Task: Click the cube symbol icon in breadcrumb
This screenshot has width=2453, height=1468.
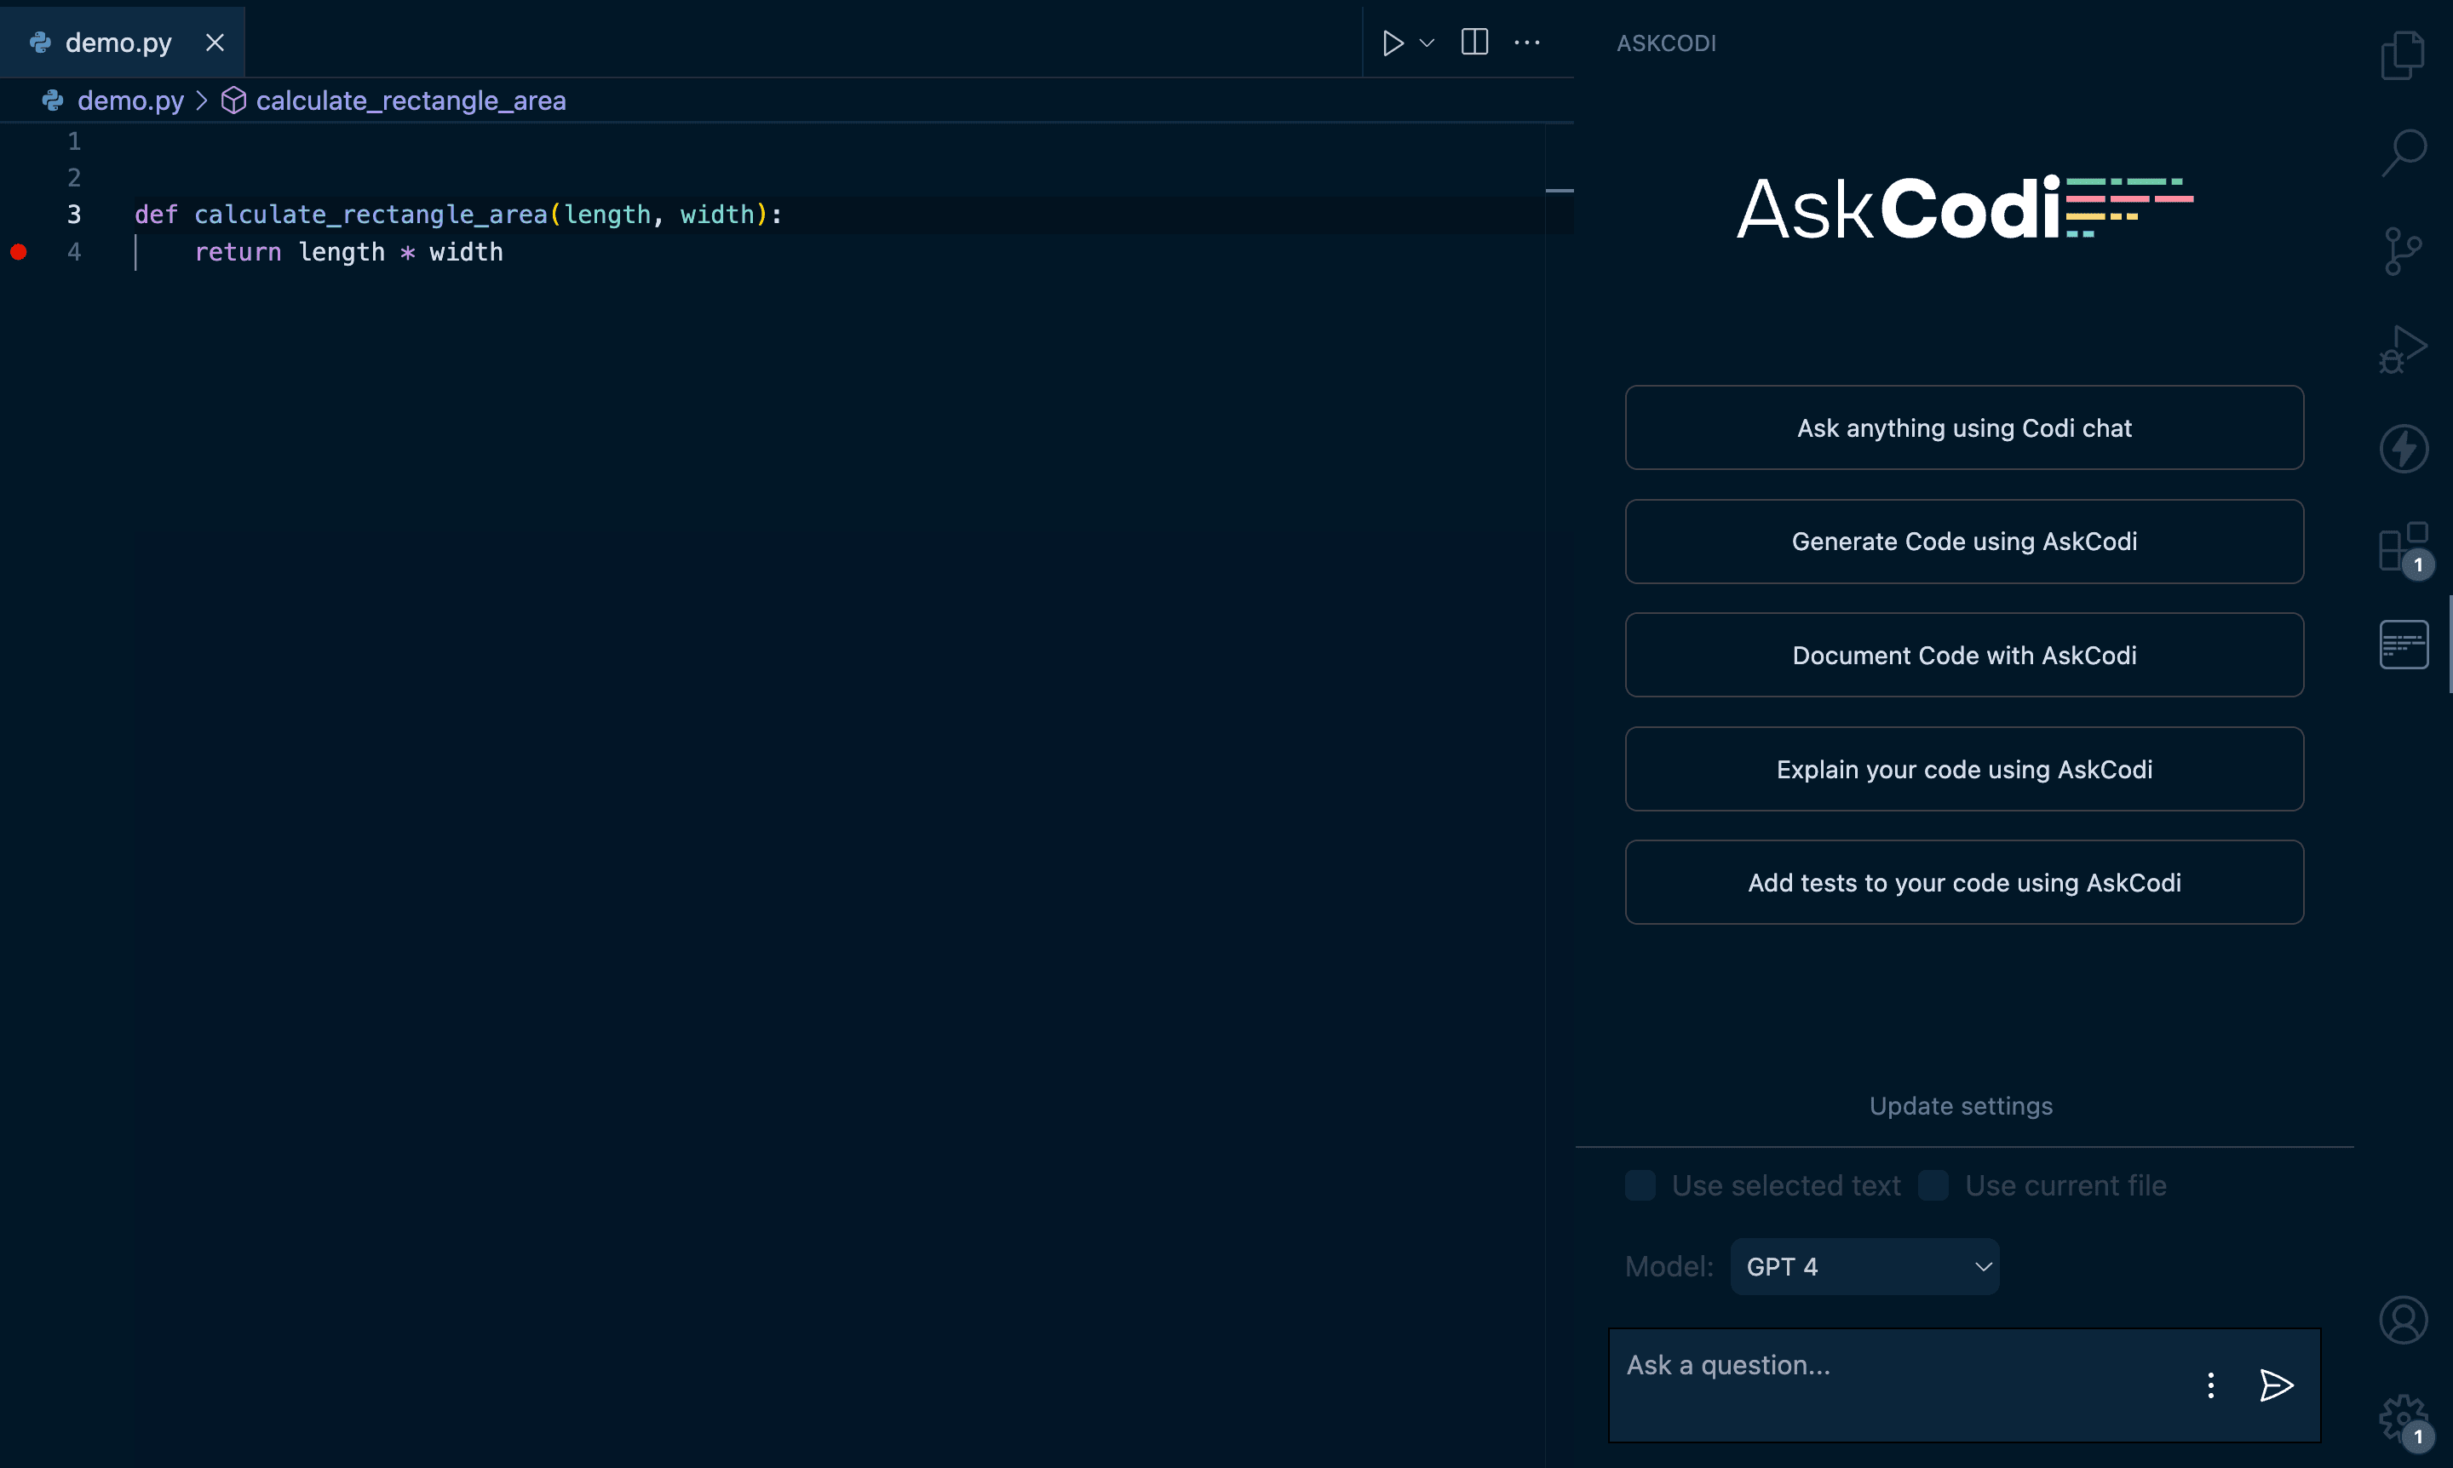Action: point(233,100)
